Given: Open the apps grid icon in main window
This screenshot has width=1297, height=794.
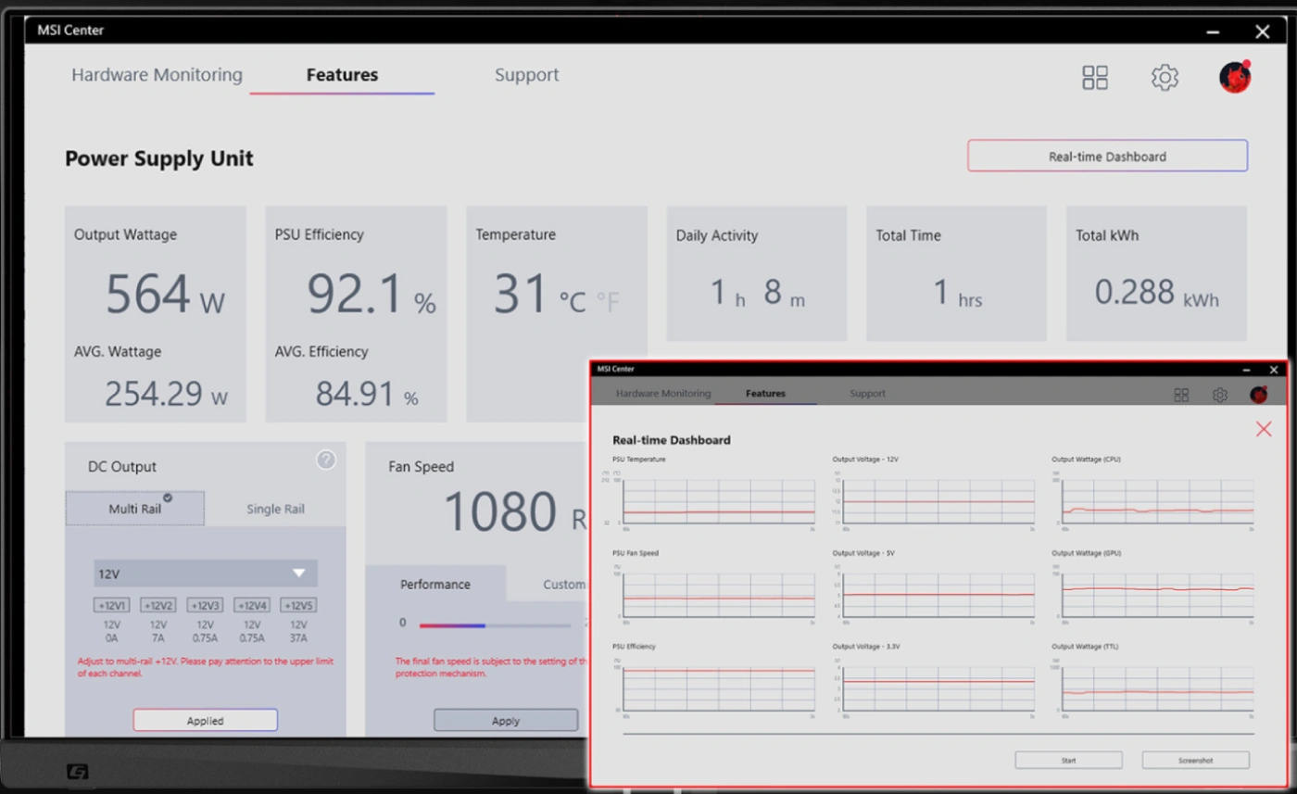Looking at the screenshot, I should point(1095,78).
